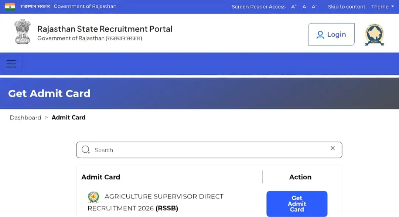Screen dimensions: 399x217
Task: Click the RSSB logo beside Agriculture Supervisor
Action: pyautogui.click(x=93, y=197)
